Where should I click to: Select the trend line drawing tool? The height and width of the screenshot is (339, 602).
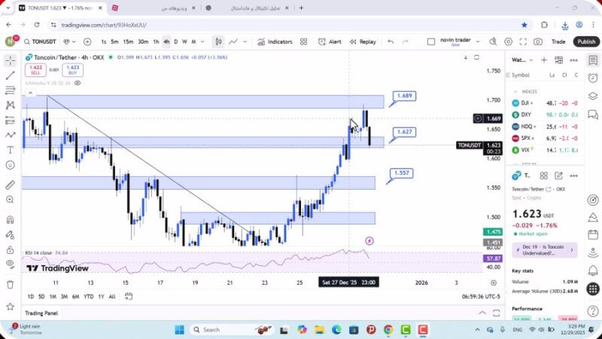(x=10, y=75)
